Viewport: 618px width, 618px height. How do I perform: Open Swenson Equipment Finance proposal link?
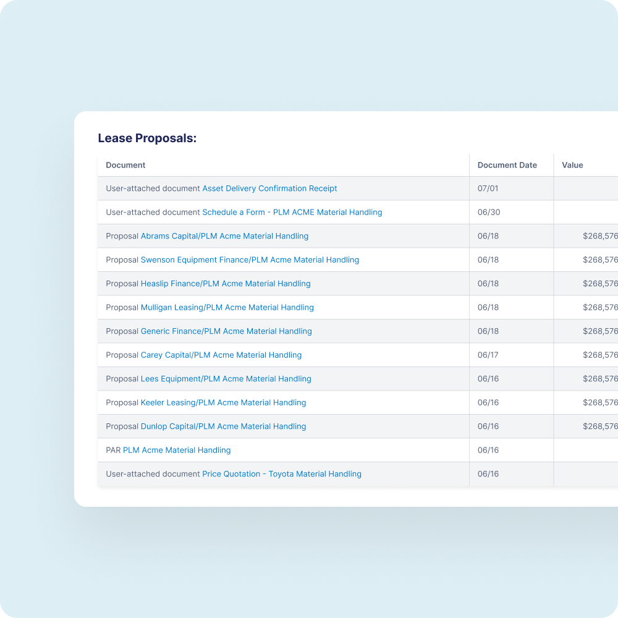click(250, 260)
